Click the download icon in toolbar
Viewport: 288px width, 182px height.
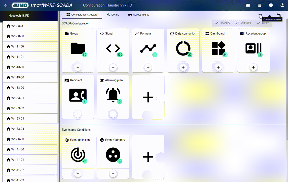(270, 16)
